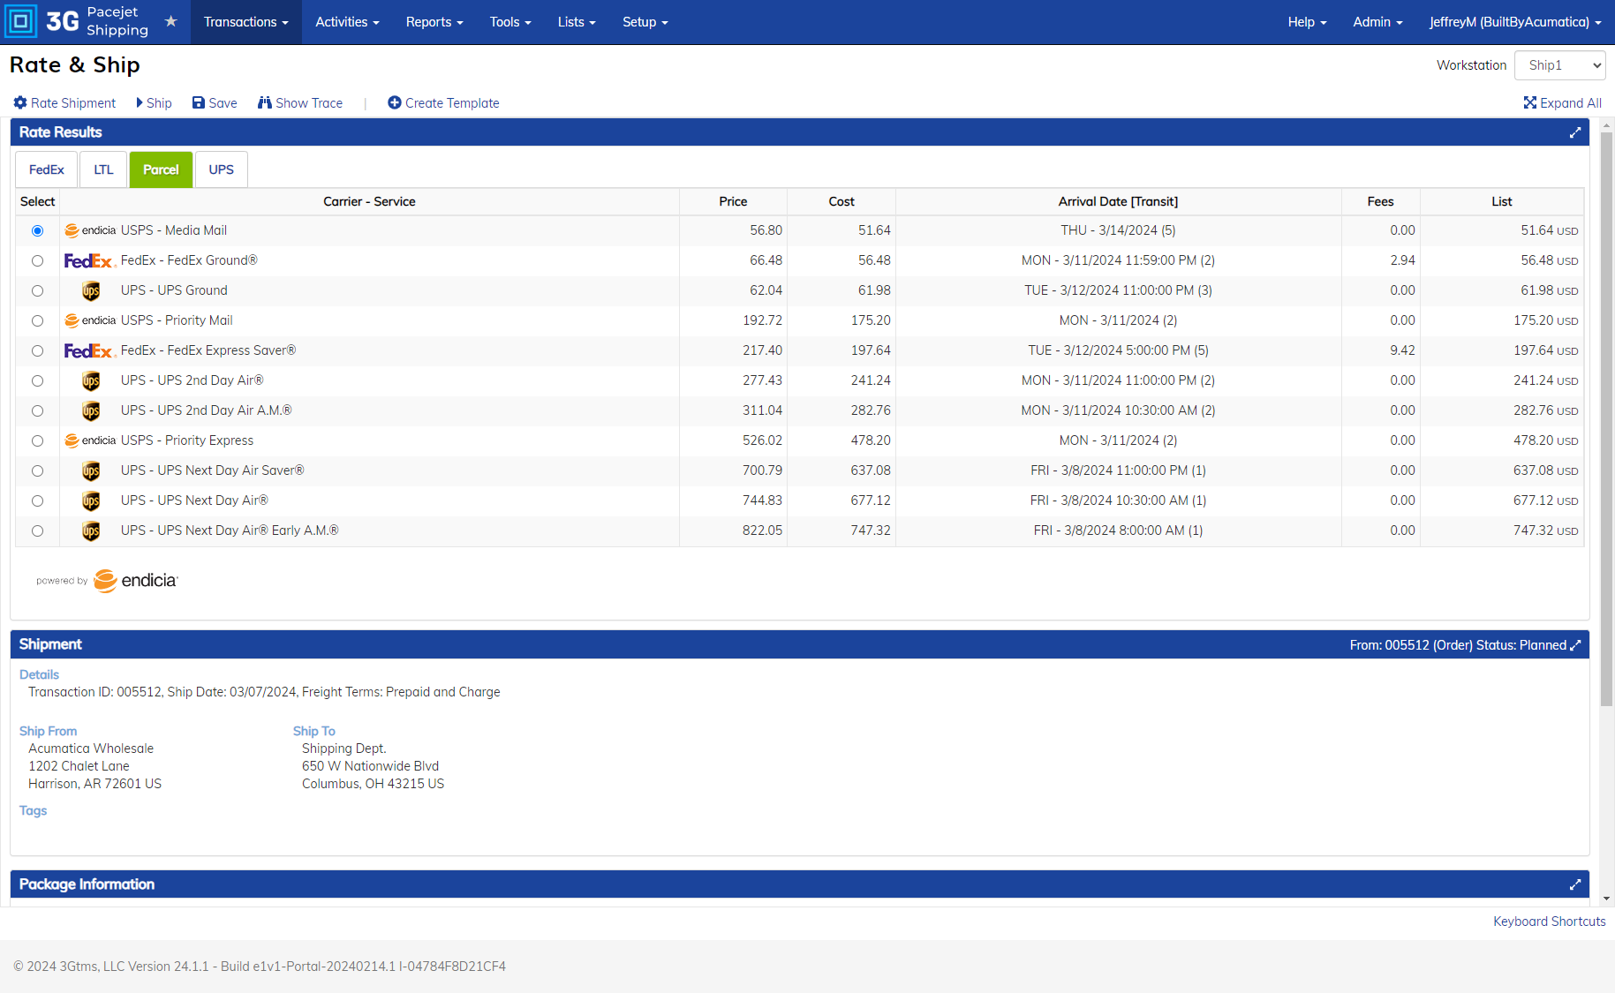Switch to the FedEx rate tab
Image resolution: width=1615 pixels, height=993 pixels.
tap(47, 169)
